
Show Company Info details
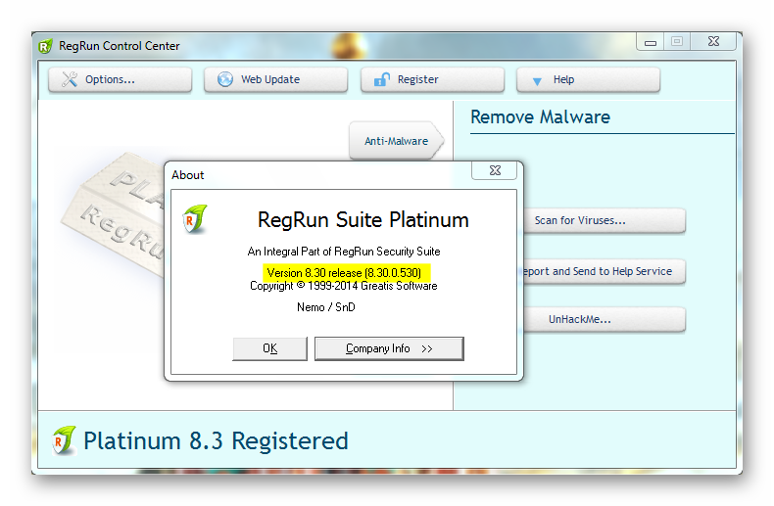pos(389,348)
